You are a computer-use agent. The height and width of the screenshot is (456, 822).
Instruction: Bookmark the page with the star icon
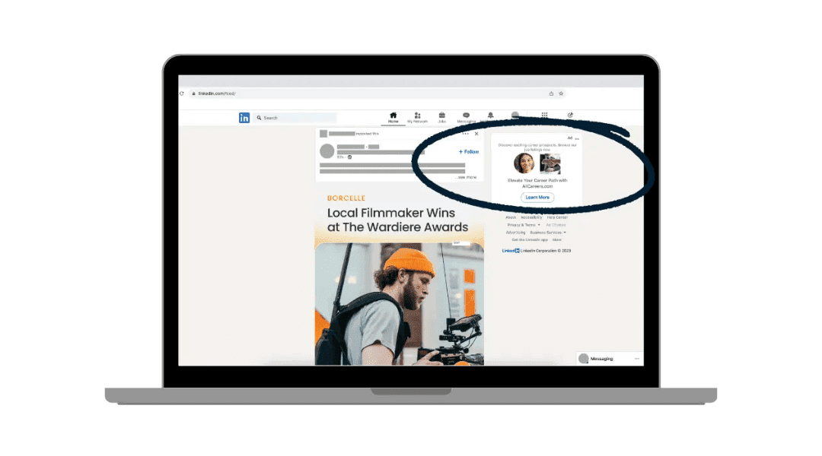(x=561, y=93)
